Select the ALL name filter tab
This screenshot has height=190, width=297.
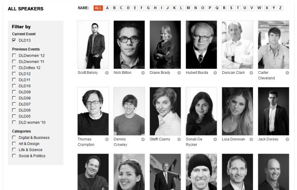[x=98, y=8]
